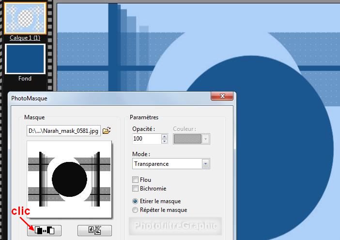Click the open folder icon to browse masks
340x240 pixels.
[x=107, y=130]
